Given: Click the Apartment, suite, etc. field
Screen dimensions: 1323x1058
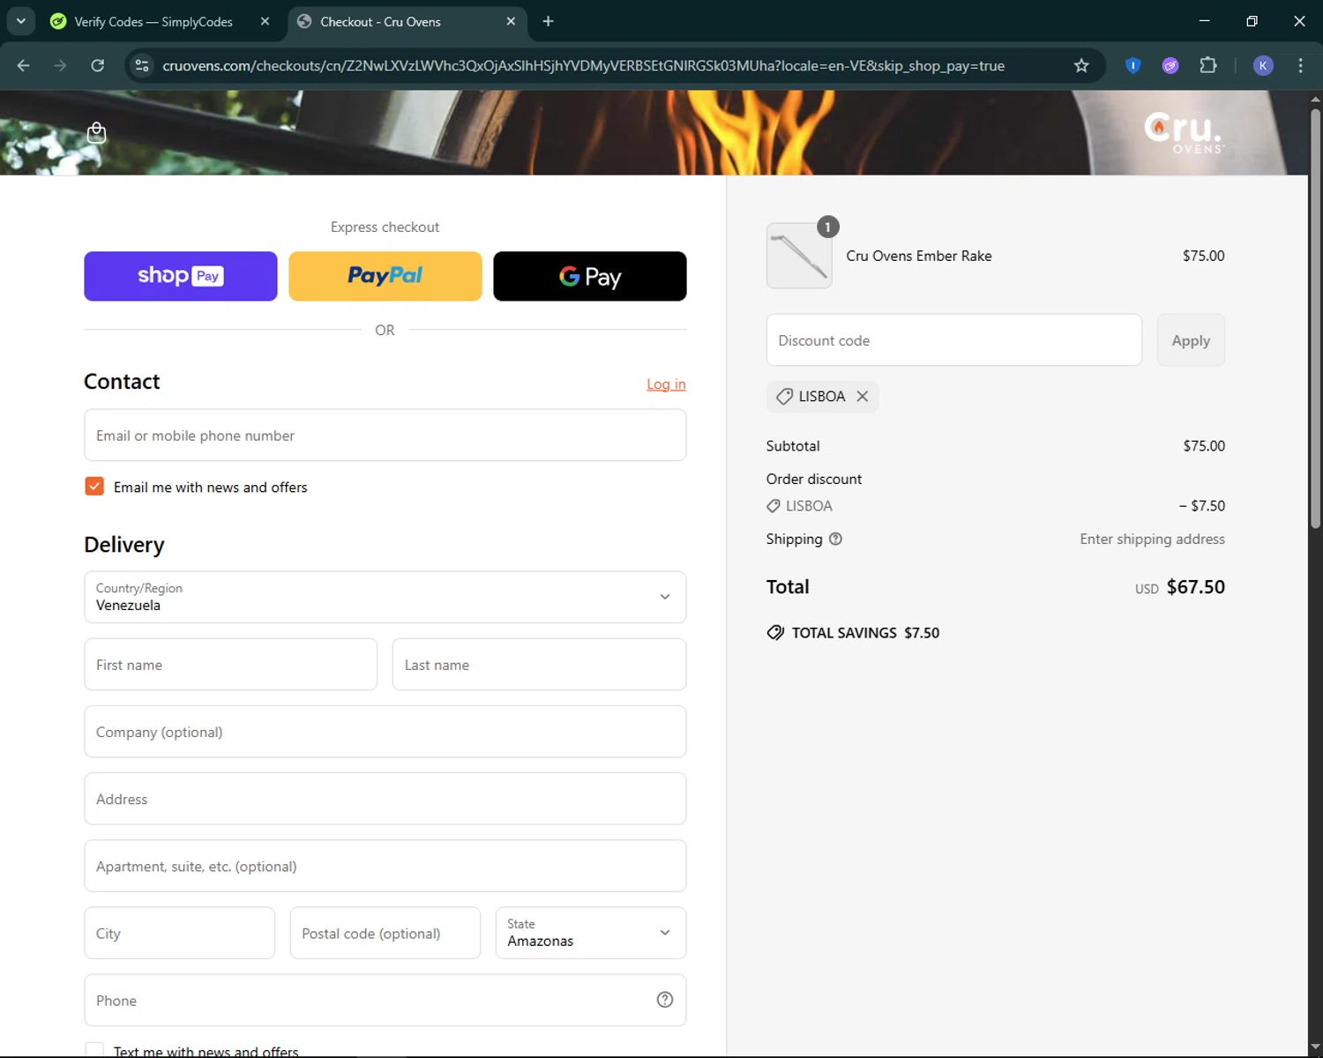Looking at the screenshot, I should 385,866.
